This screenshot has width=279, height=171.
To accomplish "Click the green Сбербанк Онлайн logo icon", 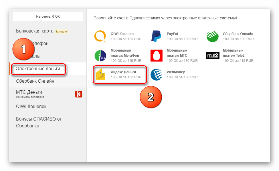I will pyautogui.click(x=212, y=36).
